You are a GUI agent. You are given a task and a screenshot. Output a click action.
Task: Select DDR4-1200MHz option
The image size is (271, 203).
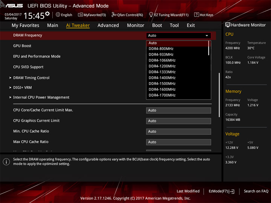pos(178,66)
